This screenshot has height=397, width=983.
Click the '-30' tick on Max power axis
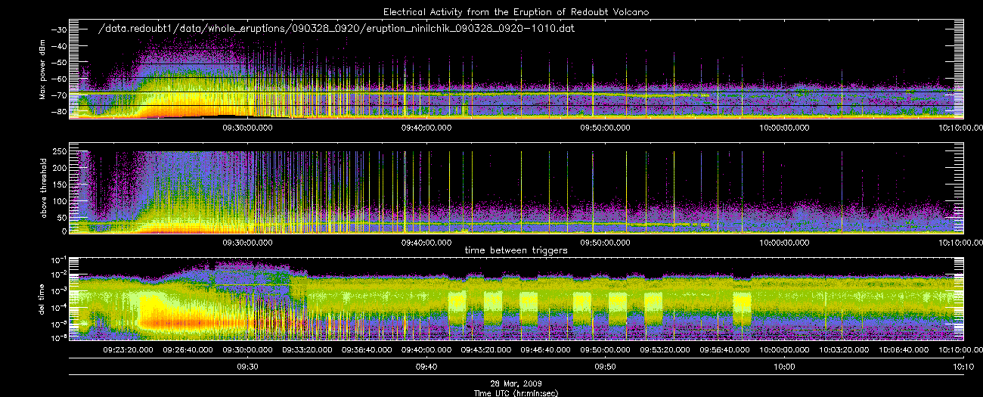pyautogui.click(x=58, y=29)
